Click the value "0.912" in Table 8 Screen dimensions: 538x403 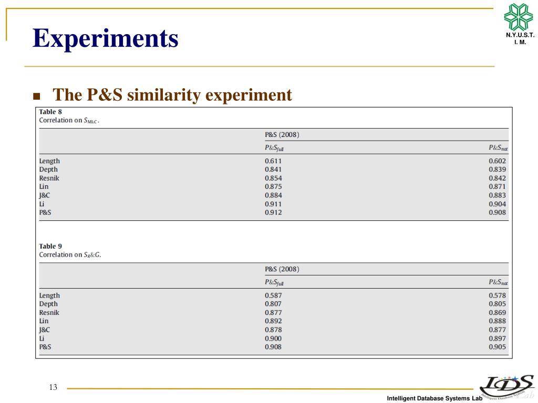click(x=273, y=213)
